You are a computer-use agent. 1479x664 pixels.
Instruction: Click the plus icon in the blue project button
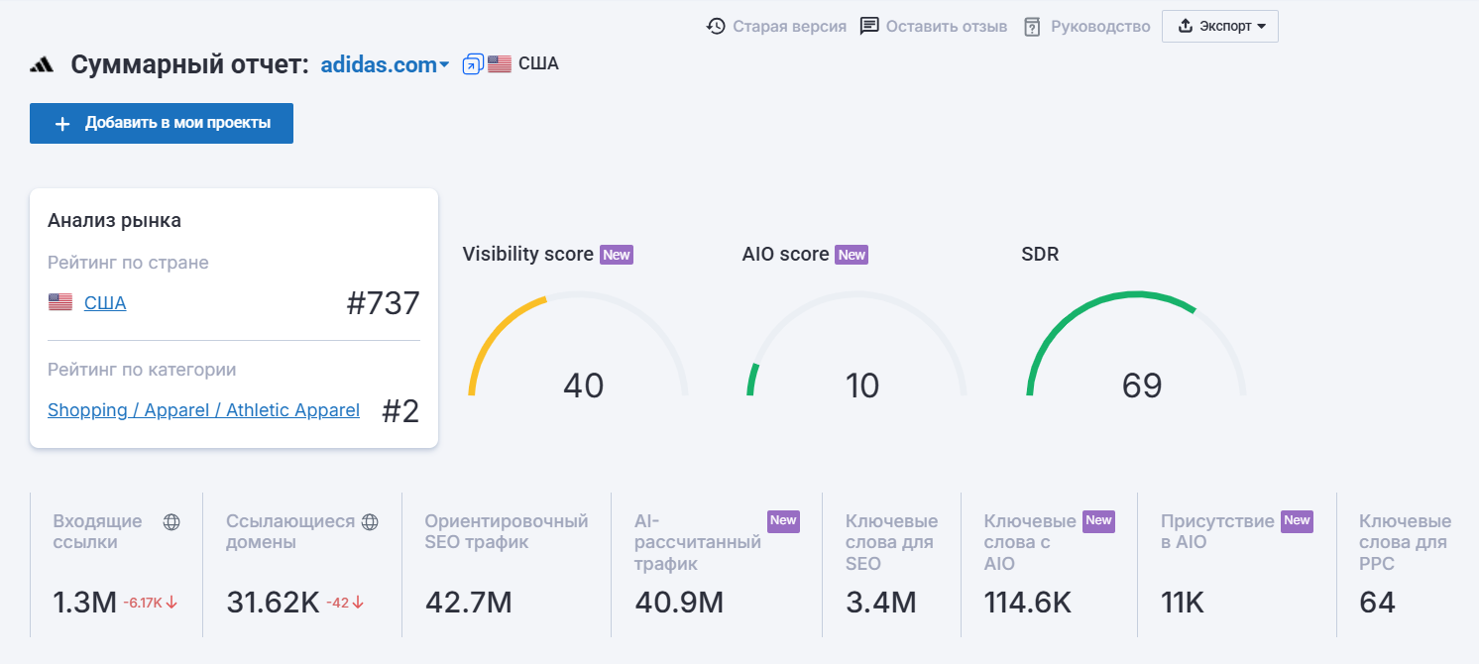click(62, 123)
